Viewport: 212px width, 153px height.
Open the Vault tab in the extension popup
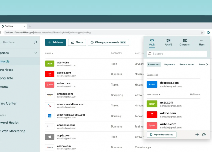[x=152, y=42]
